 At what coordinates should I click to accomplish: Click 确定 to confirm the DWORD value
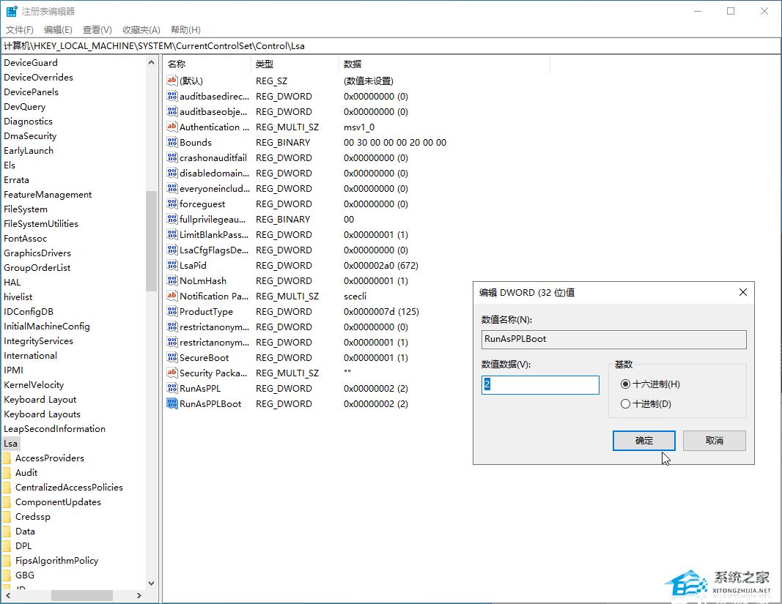pyautogui.click(x=643, y=441)
